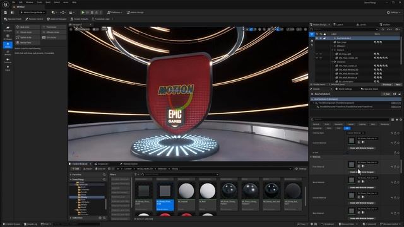Click the Unreal Engine logo icon
The width and height of the screenshot is (404, 227).
click(6, 4)
